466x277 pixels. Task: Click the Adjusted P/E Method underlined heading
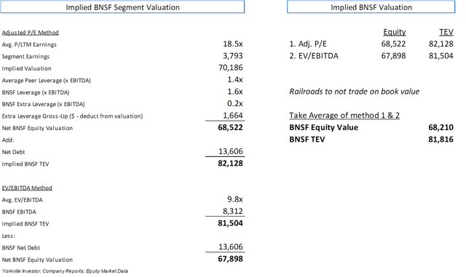point(31,33)
